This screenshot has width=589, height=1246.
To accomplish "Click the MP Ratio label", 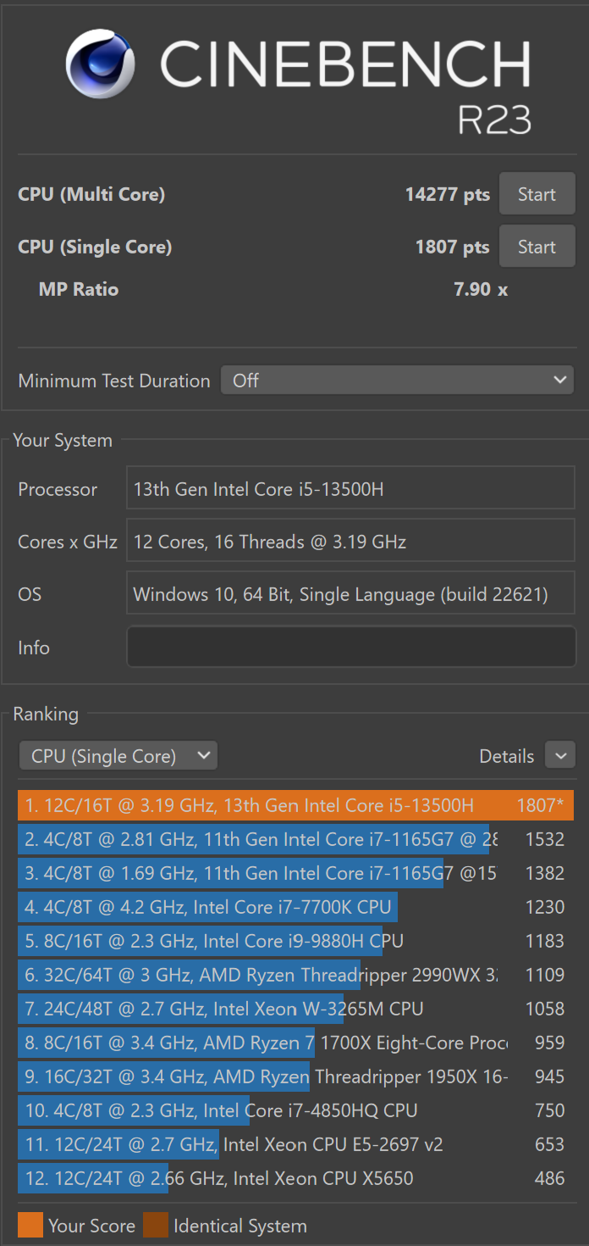I will [79, 289].
